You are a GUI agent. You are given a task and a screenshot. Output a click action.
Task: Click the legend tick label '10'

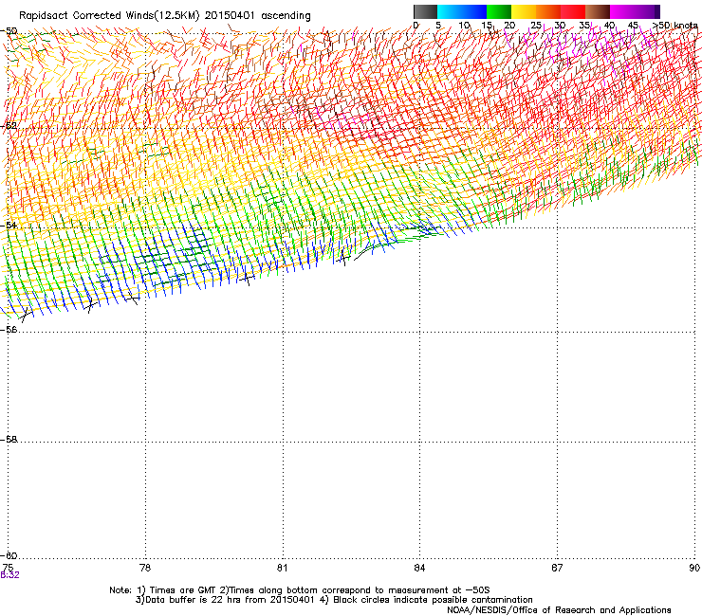pos(464,26)
